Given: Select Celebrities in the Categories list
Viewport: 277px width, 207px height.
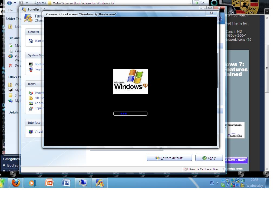Looking at the screenshot, I should coord(11,171).
